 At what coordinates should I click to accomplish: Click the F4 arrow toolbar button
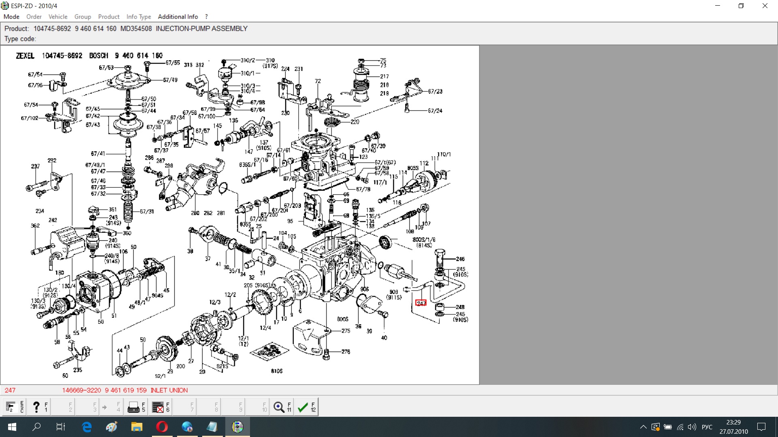(111, 407)
